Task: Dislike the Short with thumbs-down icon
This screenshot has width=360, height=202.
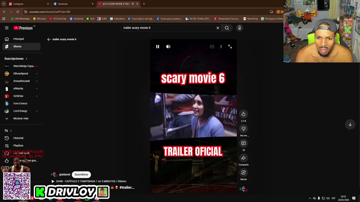Action: (x=244, y=129)
